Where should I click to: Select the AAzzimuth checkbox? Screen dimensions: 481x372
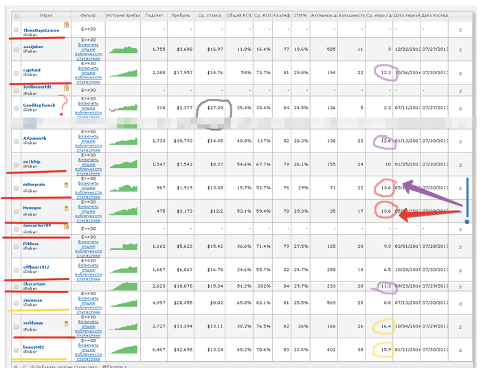click(x=16, y=141)
